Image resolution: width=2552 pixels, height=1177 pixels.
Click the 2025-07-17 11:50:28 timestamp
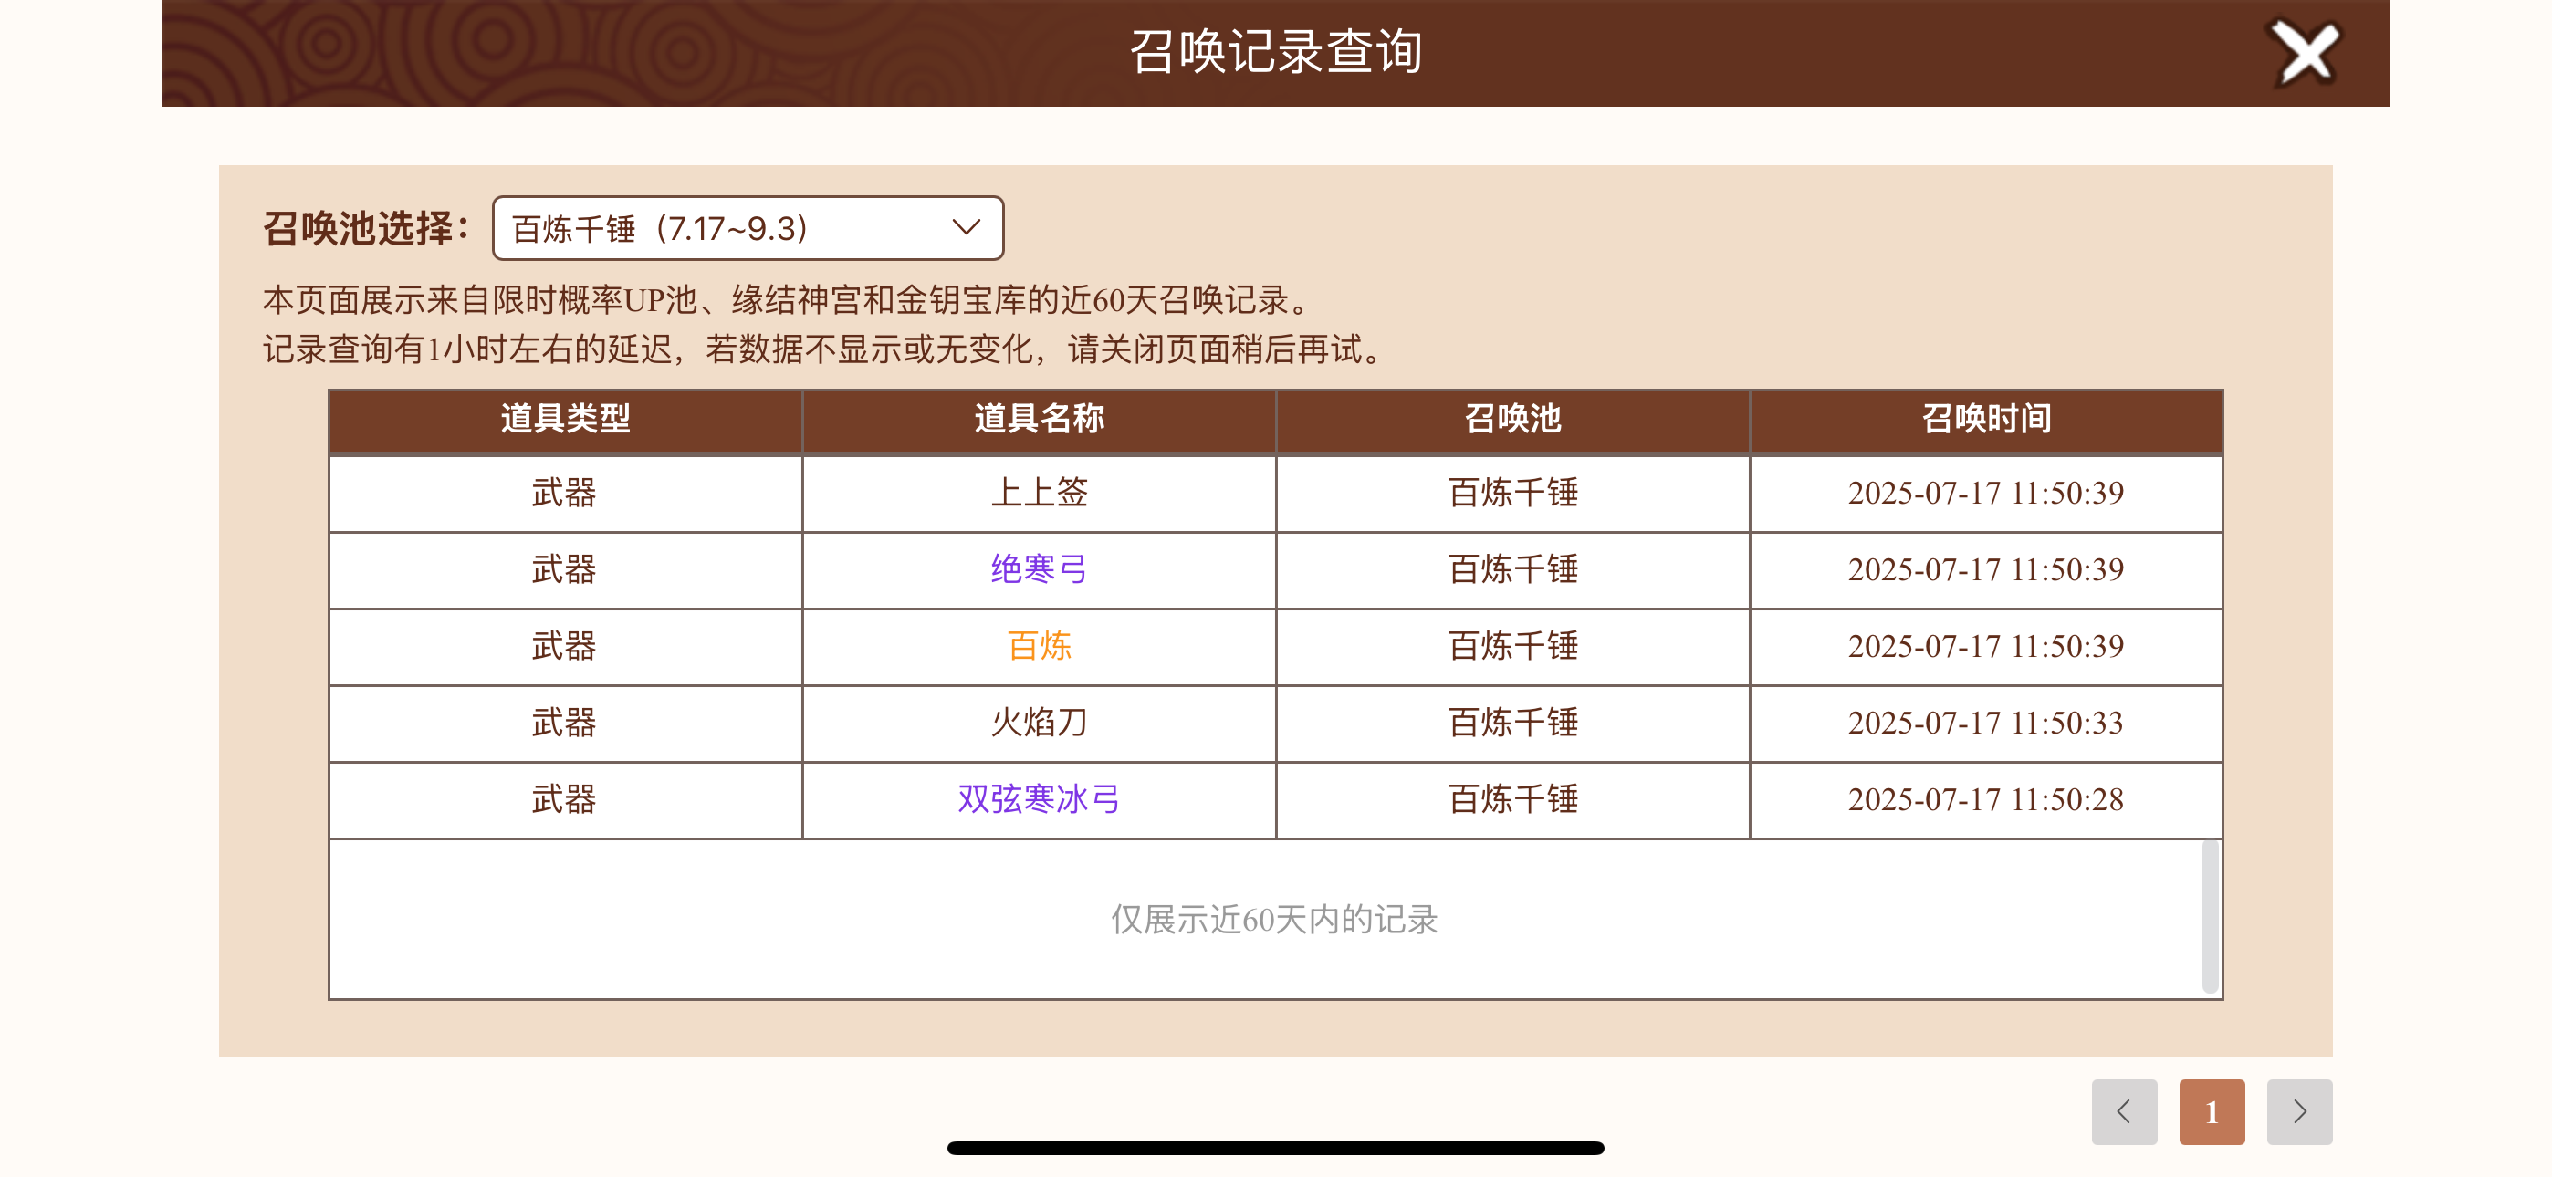[1985, 799]
